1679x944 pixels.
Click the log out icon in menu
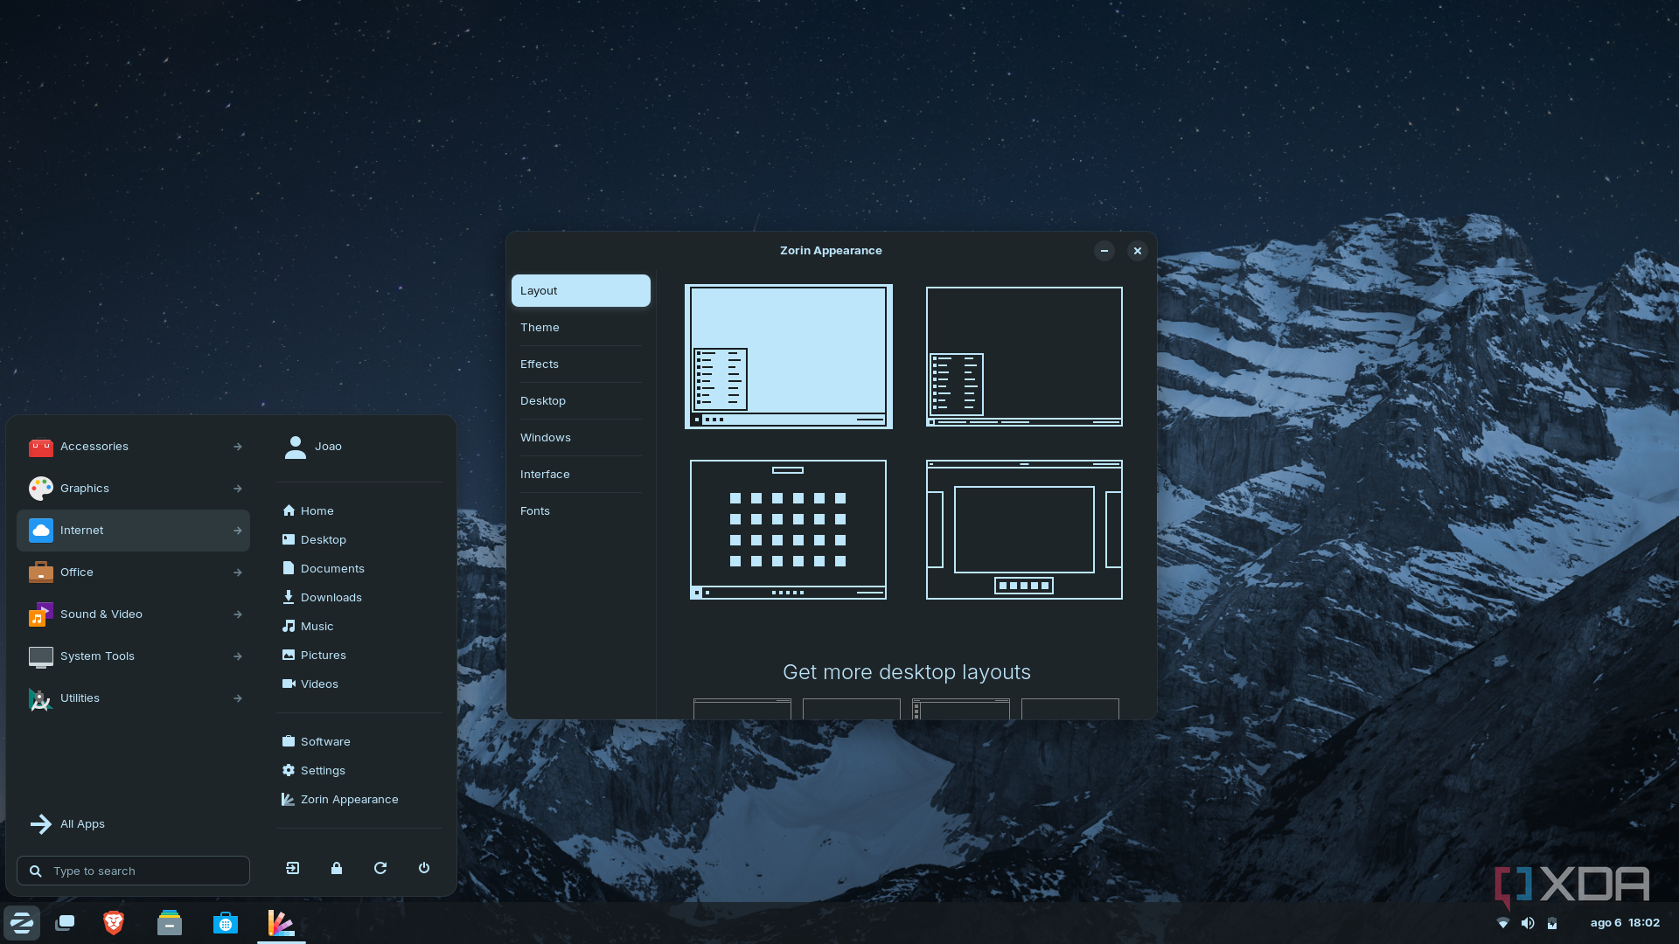coord(293,868)
